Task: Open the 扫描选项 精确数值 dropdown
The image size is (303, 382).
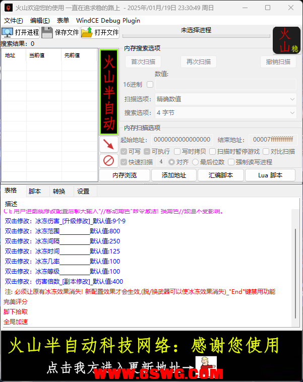Action: 225,99
